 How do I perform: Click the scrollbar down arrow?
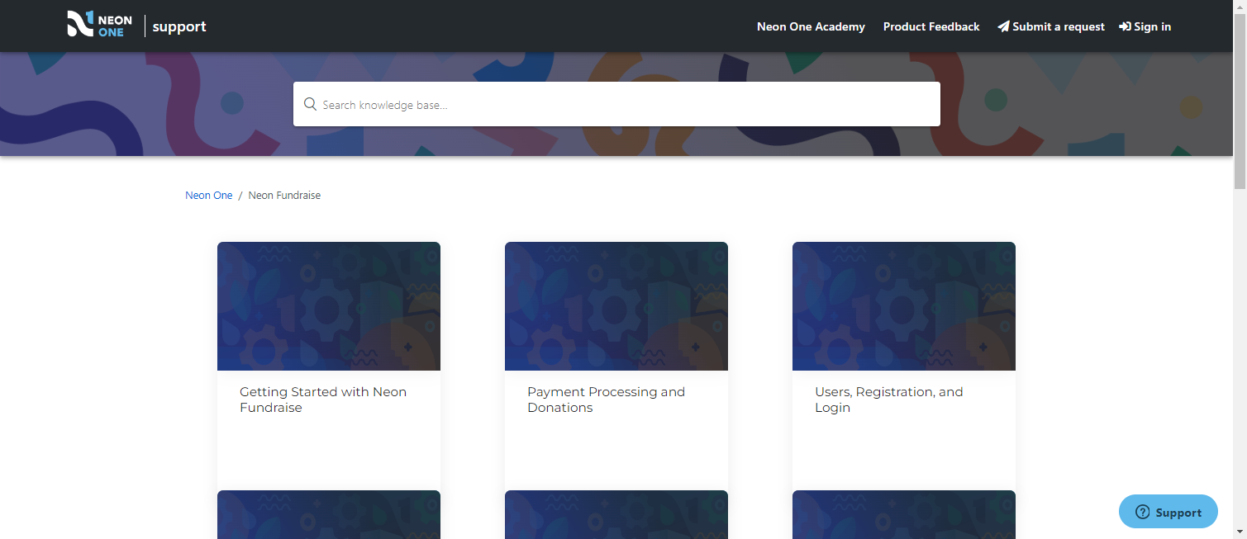pos(1240,532)
